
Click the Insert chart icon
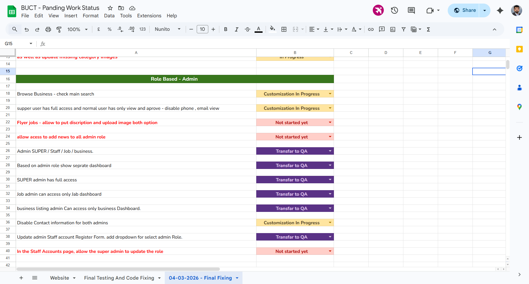pyautogui.click(x=393, y=29)
